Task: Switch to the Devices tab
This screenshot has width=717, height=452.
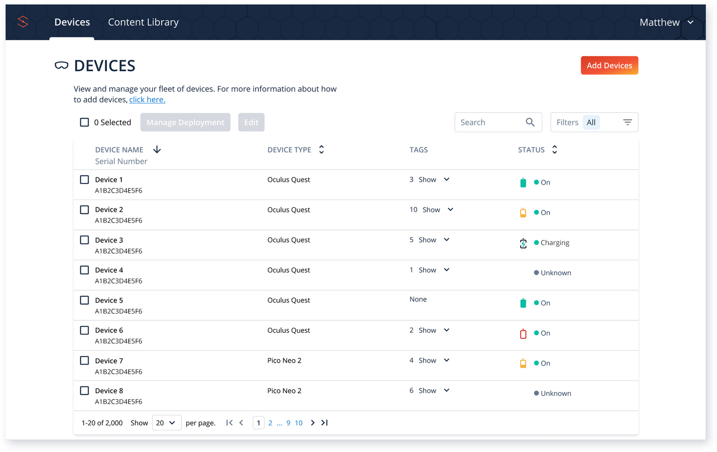Action: (72, 22)
